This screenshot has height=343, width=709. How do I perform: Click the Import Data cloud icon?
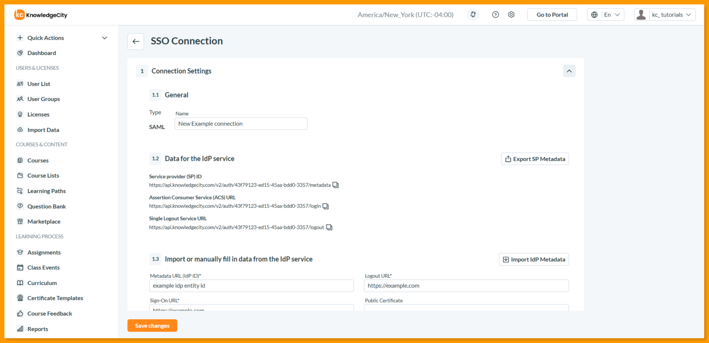tap(20, 130)
